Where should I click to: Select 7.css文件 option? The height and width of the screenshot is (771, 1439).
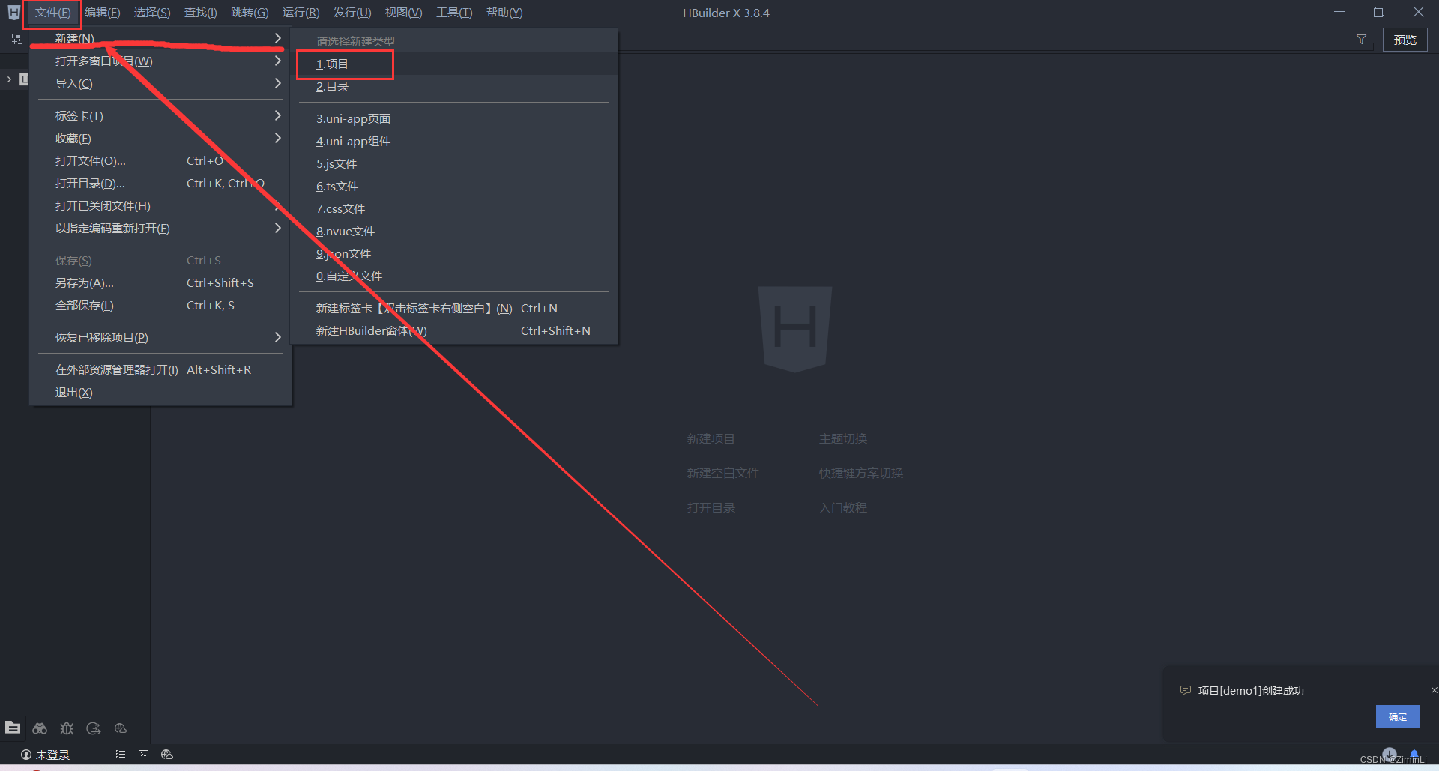[453, 208]
